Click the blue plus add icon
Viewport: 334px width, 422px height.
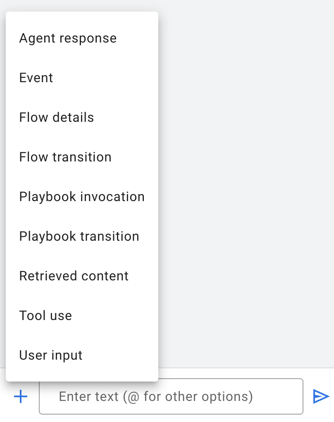pyautogui.click(x=21, y=397)
